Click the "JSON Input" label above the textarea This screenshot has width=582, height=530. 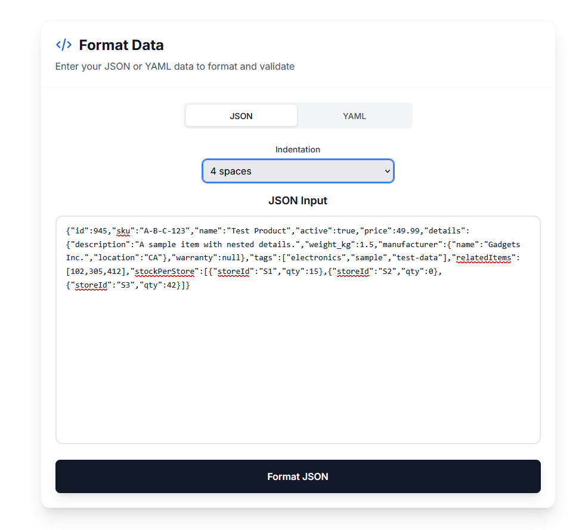pos(298,201)
